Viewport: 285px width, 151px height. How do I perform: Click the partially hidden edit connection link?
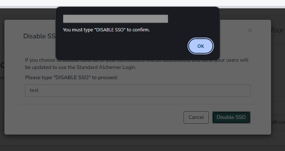[277, 122]
